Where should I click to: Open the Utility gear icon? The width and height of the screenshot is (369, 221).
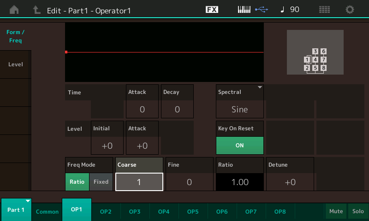[350, 10]
